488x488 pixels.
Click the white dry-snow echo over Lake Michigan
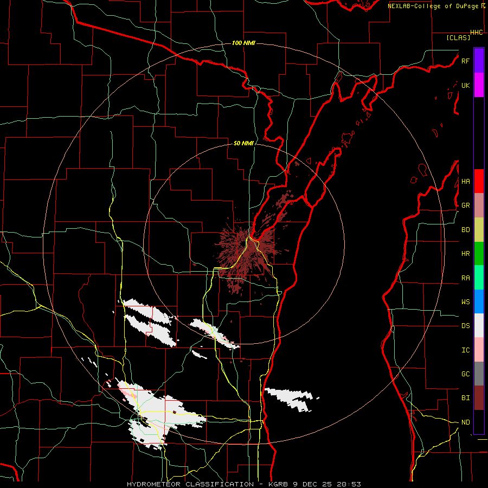(291, 399)
